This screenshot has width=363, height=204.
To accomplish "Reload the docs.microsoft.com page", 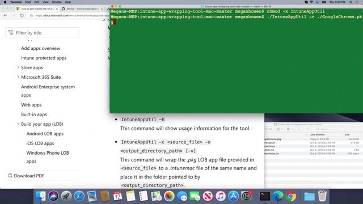I will (22, 15).
